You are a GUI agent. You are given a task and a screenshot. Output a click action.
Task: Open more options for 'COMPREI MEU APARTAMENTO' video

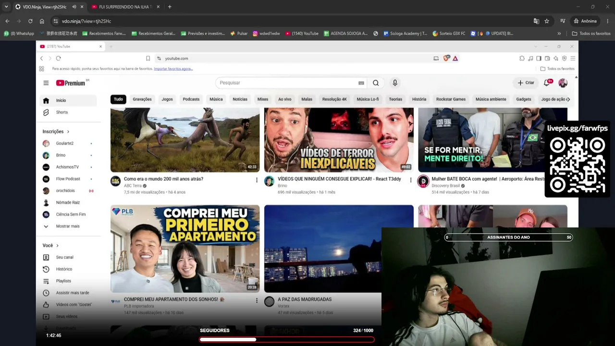pos(257,301)
